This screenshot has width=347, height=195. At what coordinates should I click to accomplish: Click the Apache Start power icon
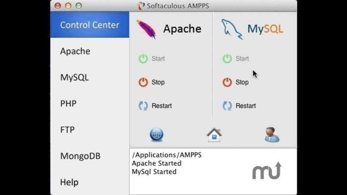[143, 58]
